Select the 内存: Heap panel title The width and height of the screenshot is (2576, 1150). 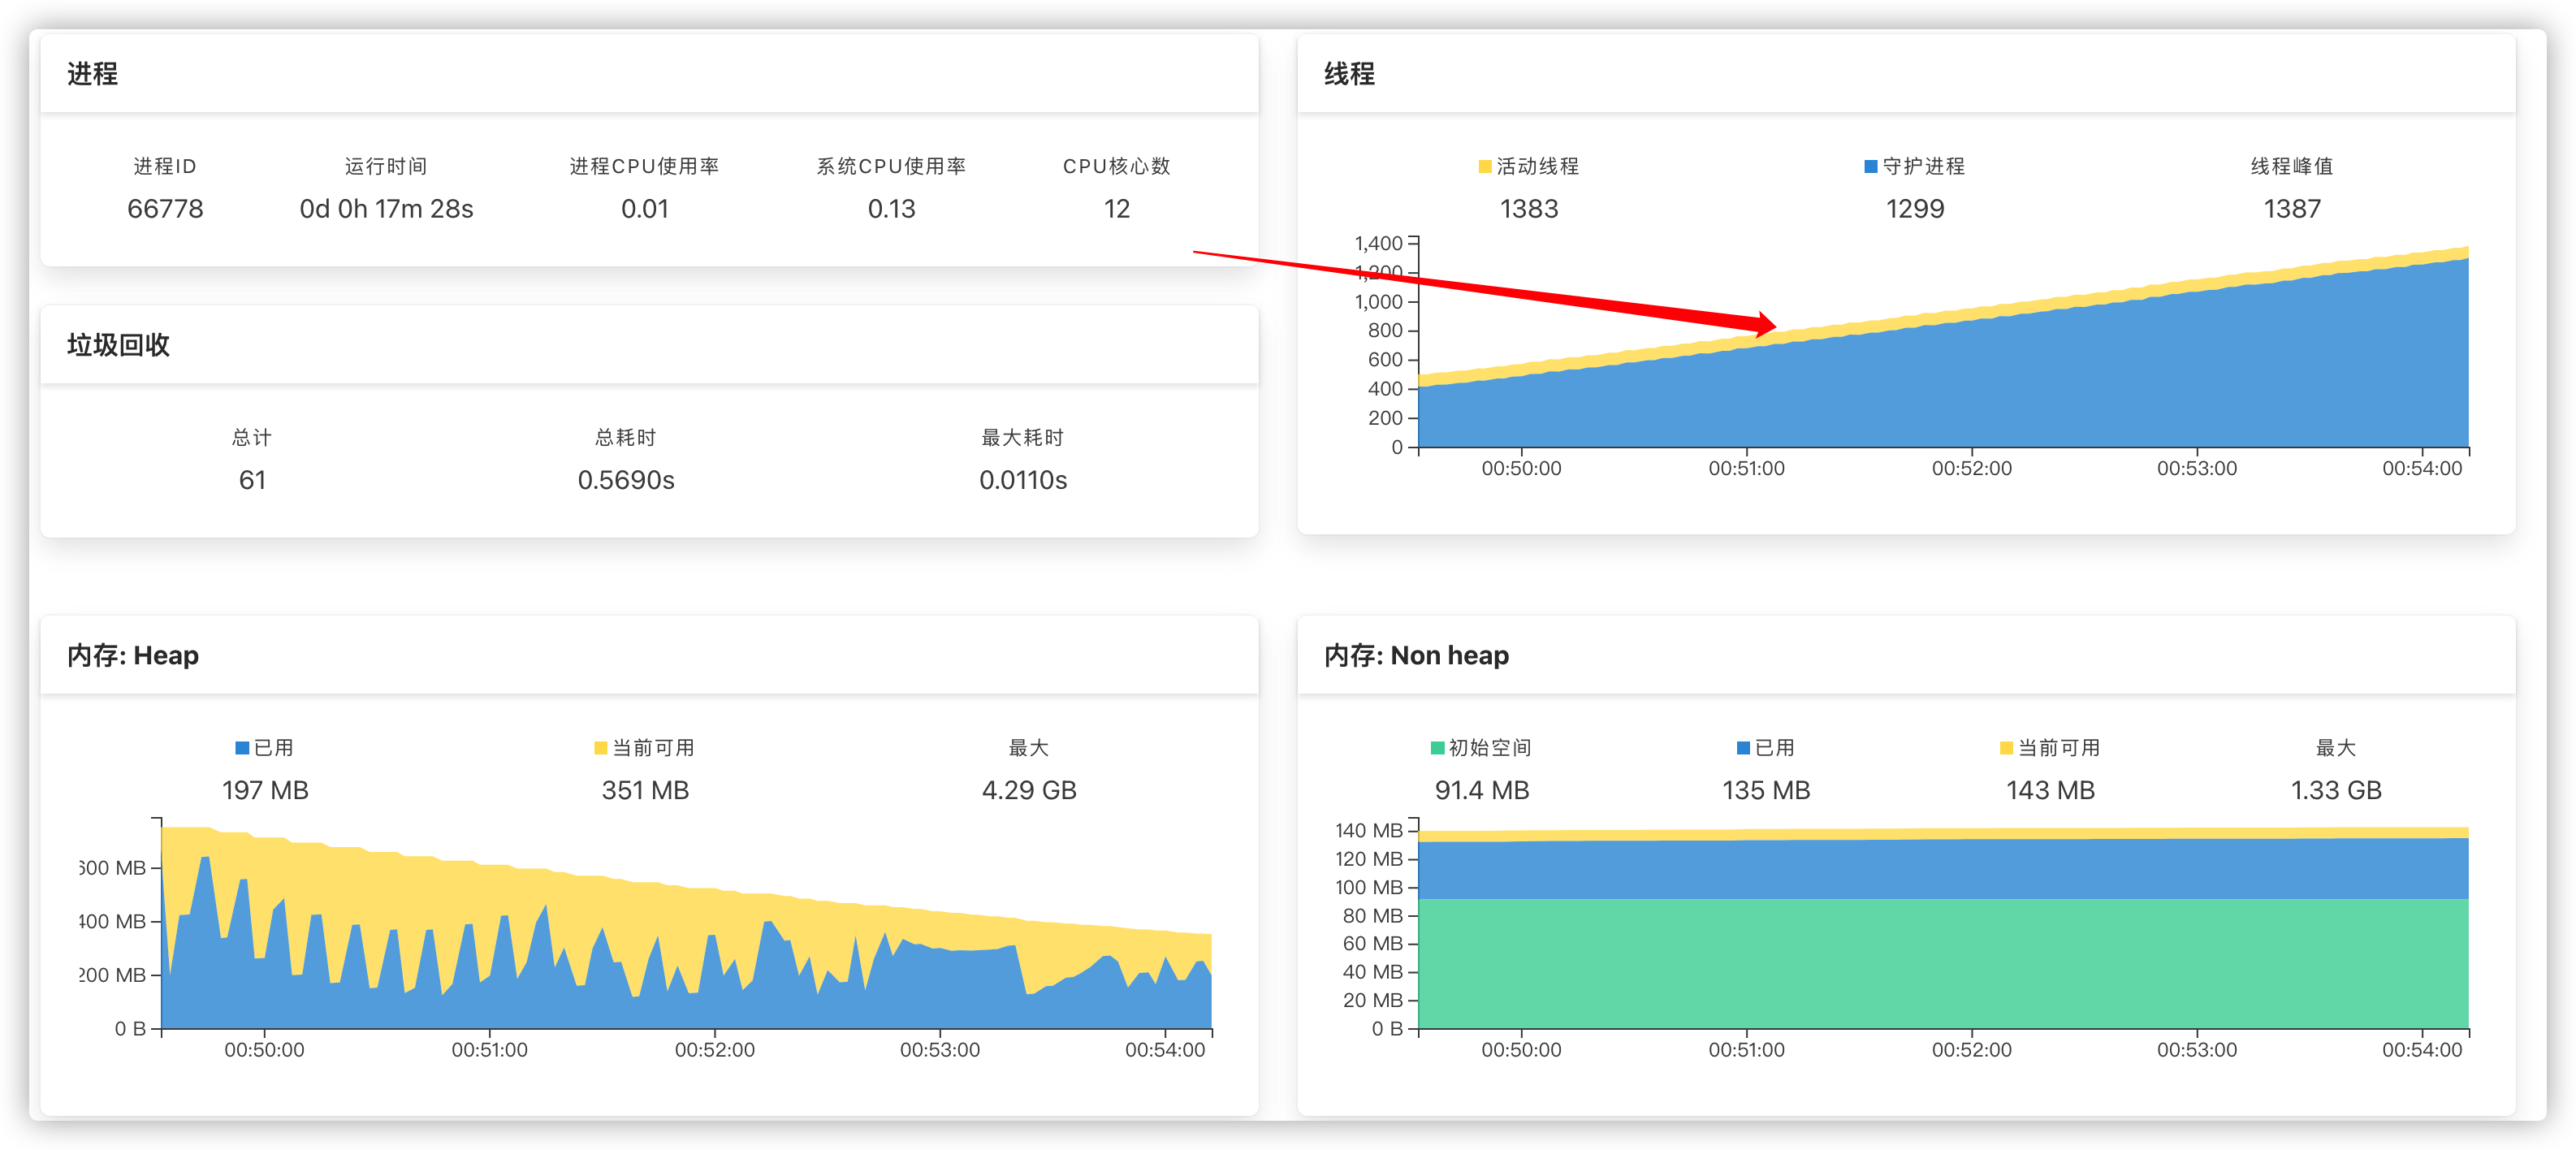coord(133,656)
